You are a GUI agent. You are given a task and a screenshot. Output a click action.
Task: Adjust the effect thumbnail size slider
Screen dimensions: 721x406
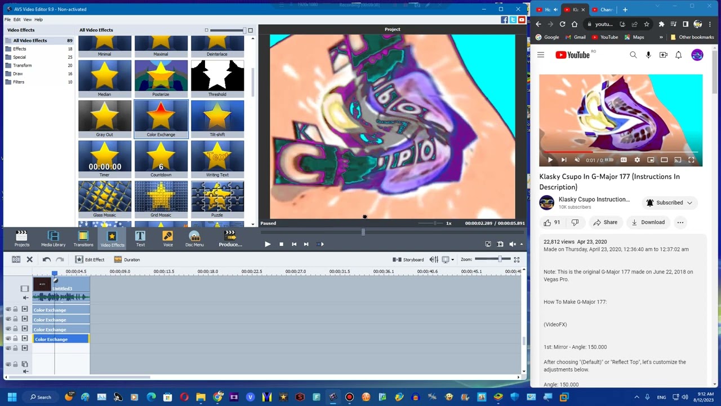pos(244,30)
